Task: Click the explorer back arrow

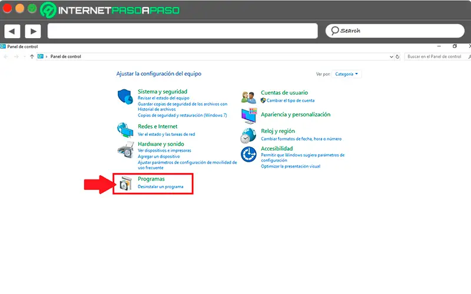Action: [x=6, y=56]
